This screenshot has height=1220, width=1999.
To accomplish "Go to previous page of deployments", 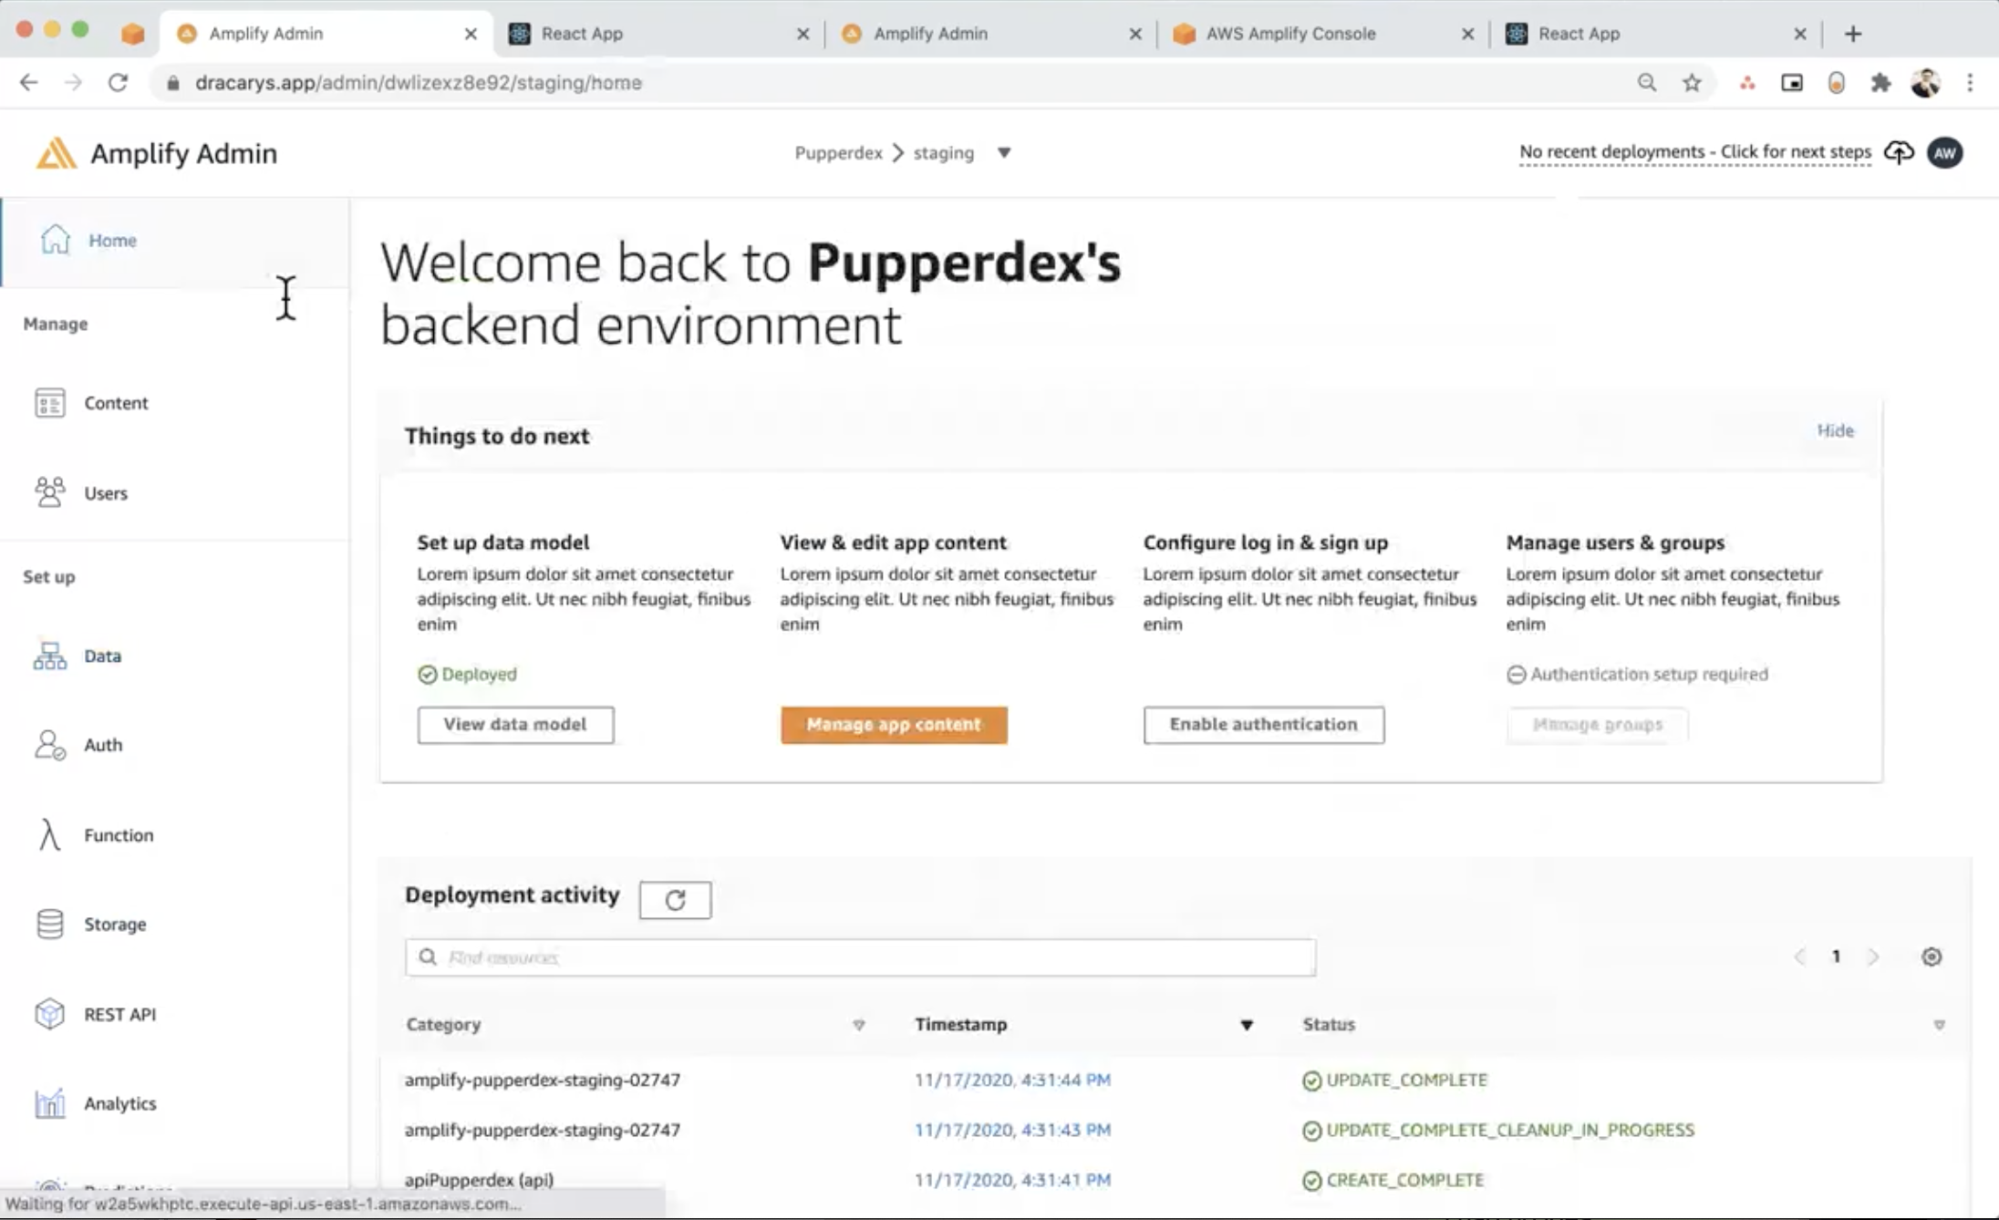I will click(x=1799, y=956).
